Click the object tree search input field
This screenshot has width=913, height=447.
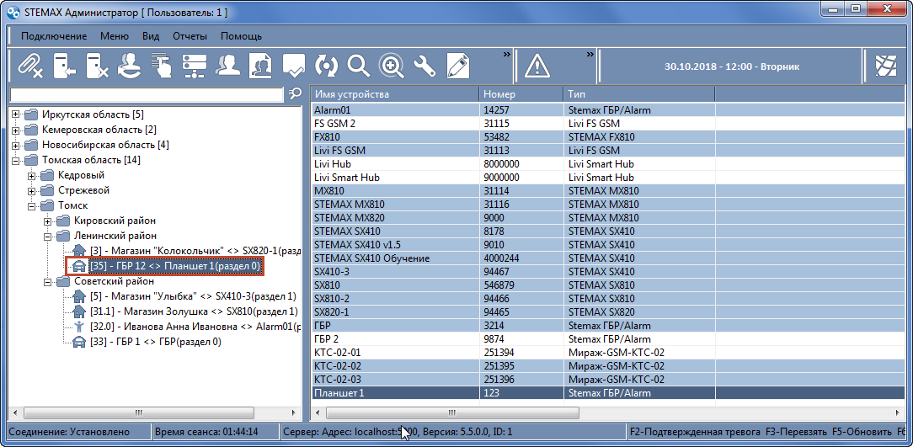[x=147, y=93]
